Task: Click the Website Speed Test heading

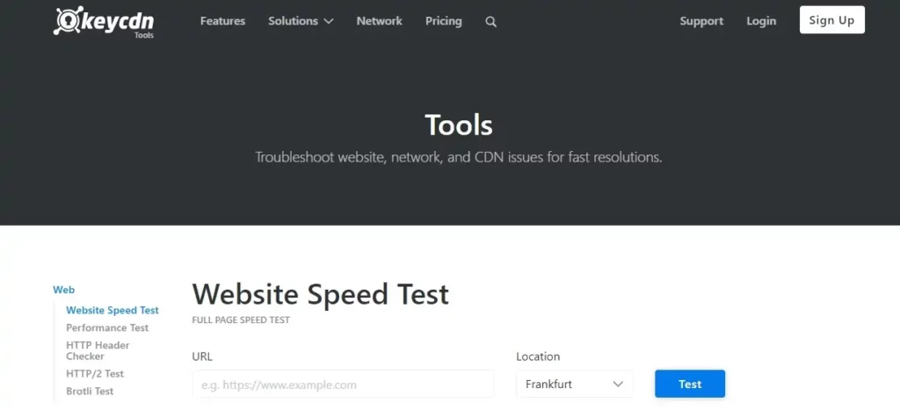Action: tap(320, 294)
